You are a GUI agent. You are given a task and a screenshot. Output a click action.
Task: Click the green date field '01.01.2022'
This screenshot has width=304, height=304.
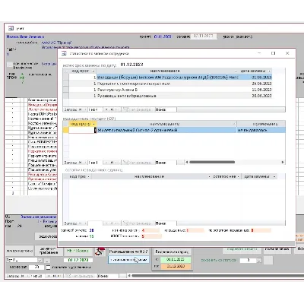click(176, 260)
